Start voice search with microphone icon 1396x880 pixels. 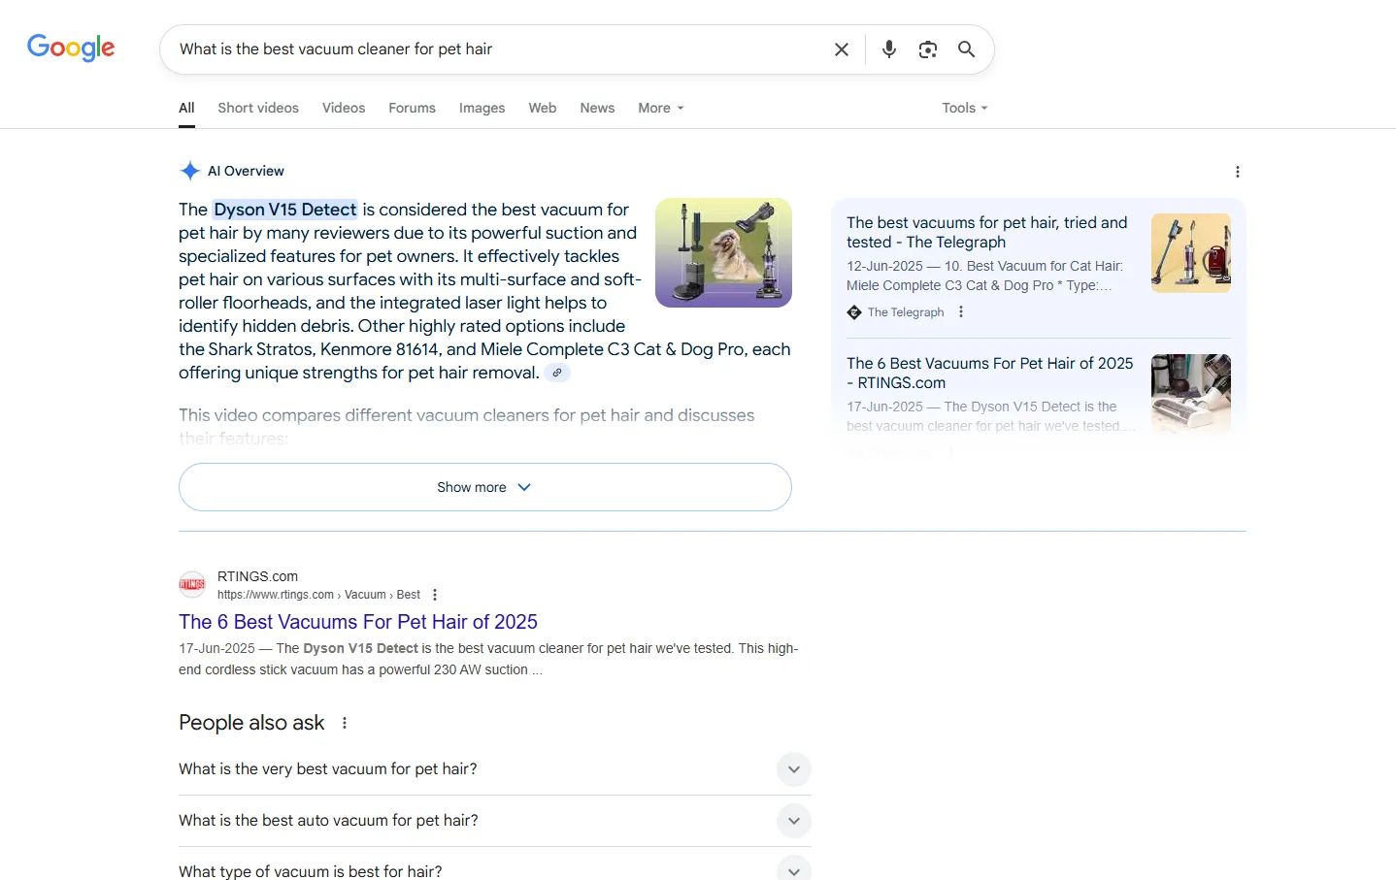(x=889, y=49)
